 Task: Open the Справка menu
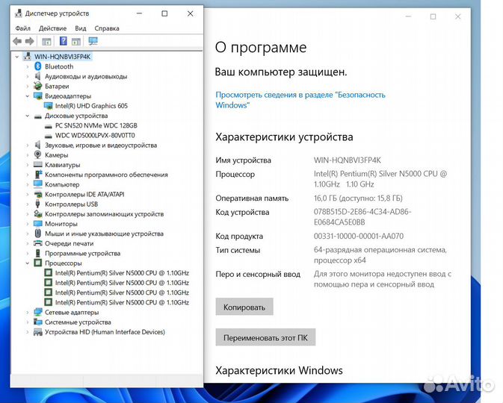(x=107, y=28)
